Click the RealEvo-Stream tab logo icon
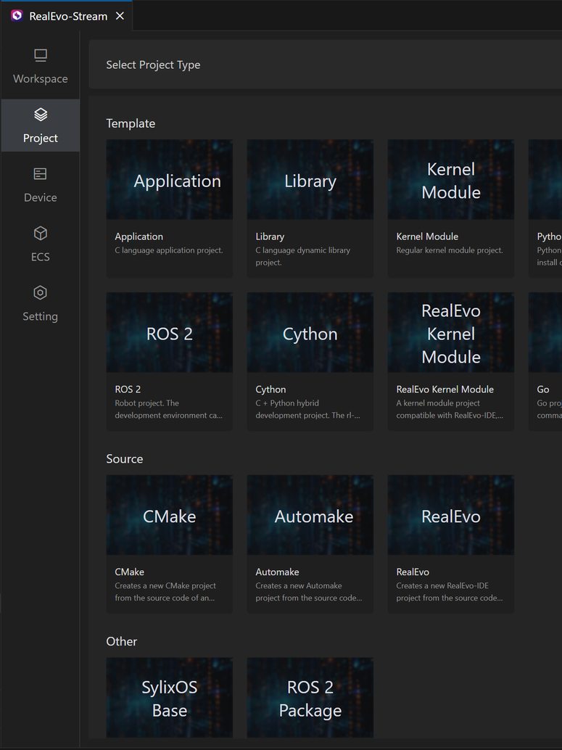The width and height of the screenshot is (562, 750). coord(17,16)
